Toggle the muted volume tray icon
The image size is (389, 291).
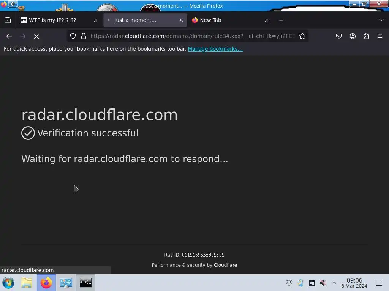point(323,283)
